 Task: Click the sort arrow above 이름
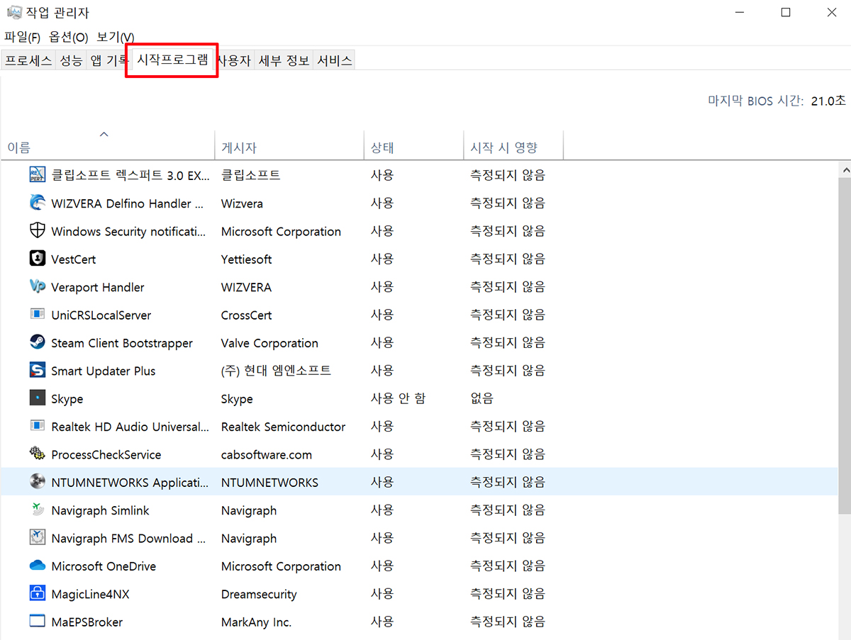click(104, 134)
